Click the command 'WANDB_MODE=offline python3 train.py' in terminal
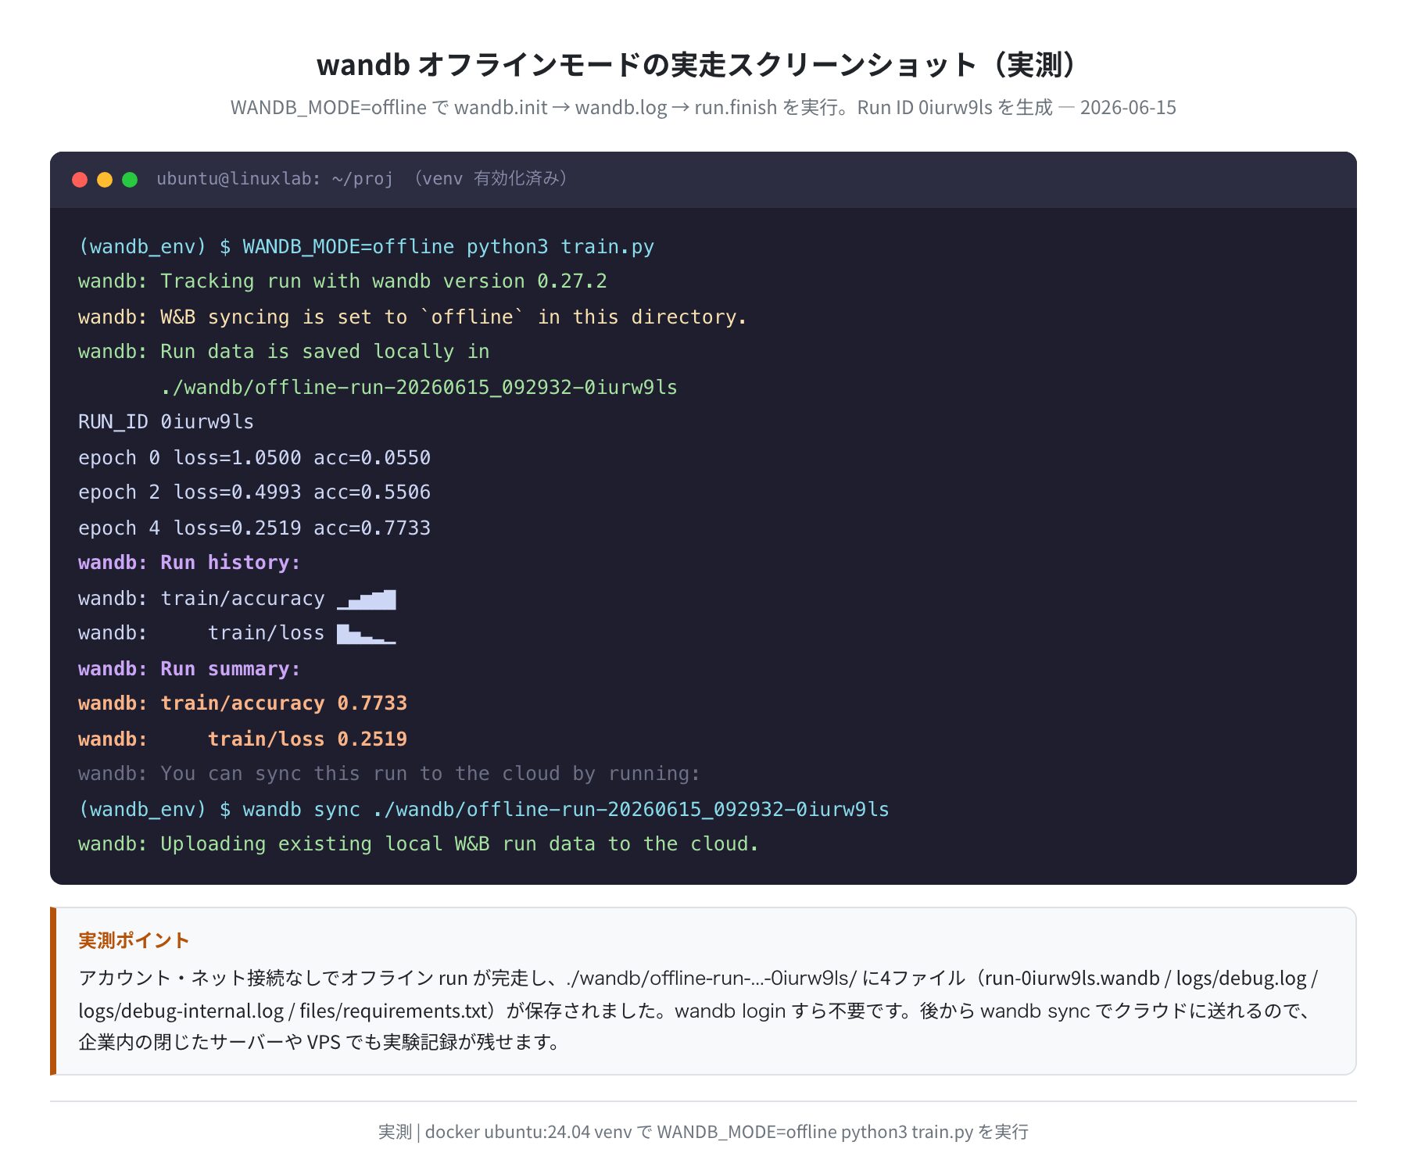Screen dimensions: 1407x1174 (448, 247)
